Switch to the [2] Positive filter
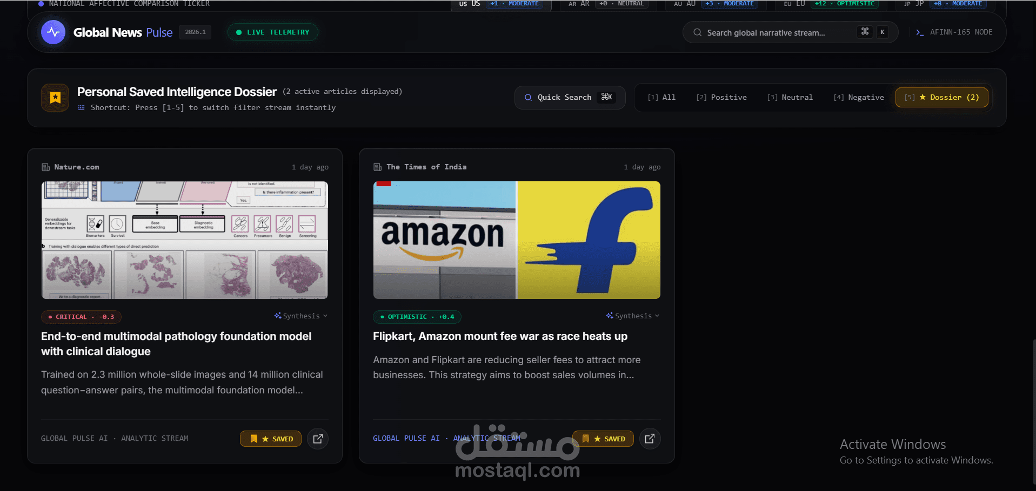1036x491 pixels. coord(721,98)
